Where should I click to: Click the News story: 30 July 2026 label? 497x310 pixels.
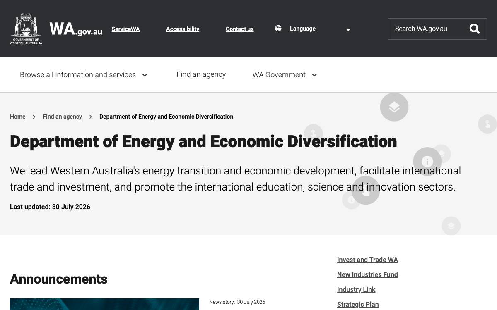[x=237, y=302]
